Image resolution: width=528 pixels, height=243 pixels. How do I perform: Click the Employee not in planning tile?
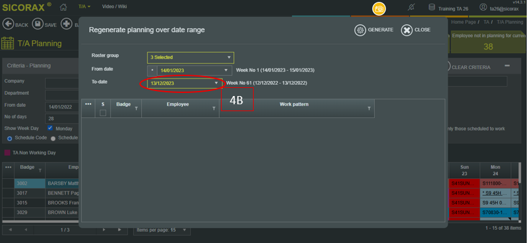tap(488, 41)
